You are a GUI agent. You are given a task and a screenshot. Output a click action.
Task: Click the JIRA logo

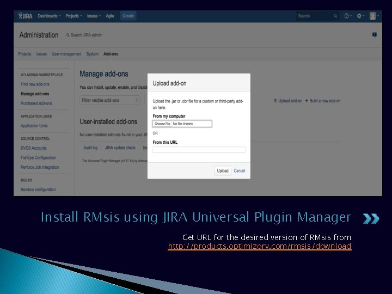(x=26, y=16)
